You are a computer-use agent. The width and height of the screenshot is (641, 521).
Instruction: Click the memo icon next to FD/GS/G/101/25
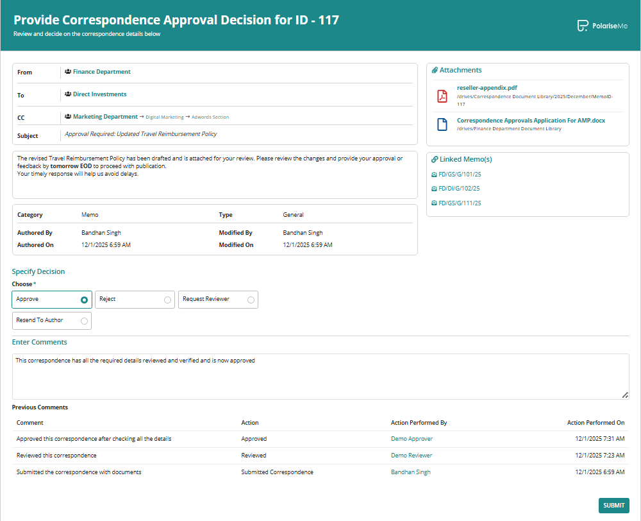click(434, 174)
